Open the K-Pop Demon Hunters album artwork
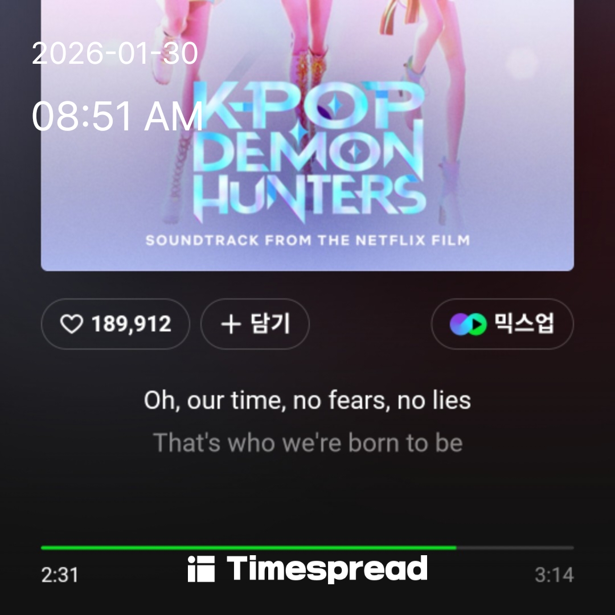 point(307,136)
